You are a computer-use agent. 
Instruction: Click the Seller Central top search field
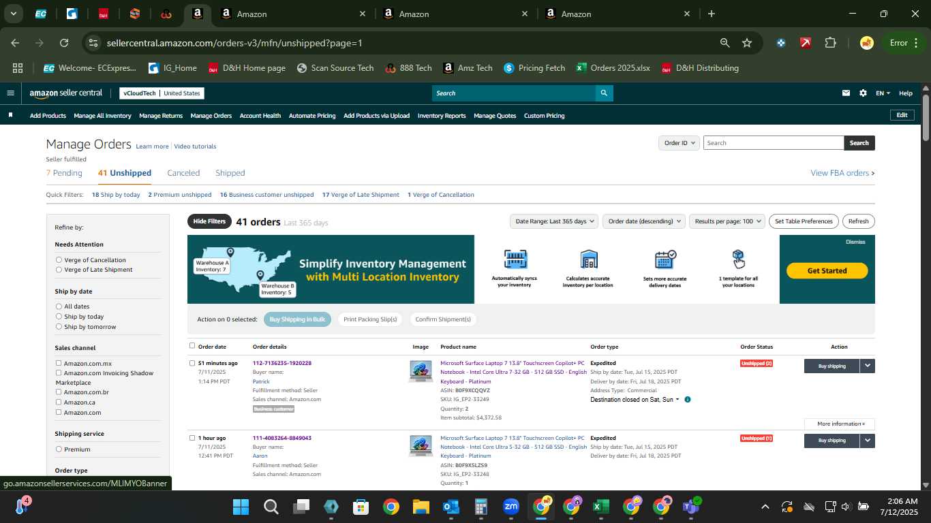tap(514, 93)
